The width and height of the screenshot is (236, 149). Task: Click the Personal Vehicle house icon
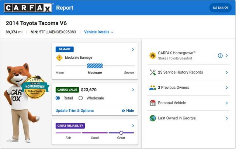pyautogui.click(x=153, y=103)
